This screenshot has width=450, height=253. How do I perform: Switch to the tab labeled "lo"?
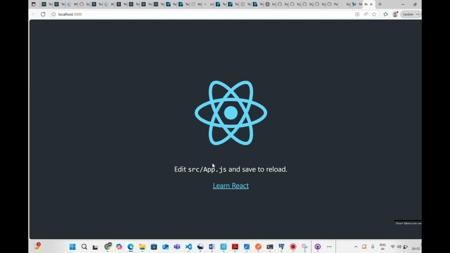[271, 4]
